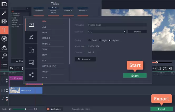Select Highest quality radio button
The height and width of the screenshot is (112, 175).
point(110,40)
